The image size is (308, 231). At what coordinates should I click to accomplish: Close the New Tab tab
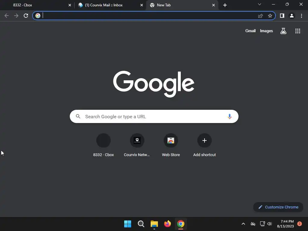[x=214, y=5]
